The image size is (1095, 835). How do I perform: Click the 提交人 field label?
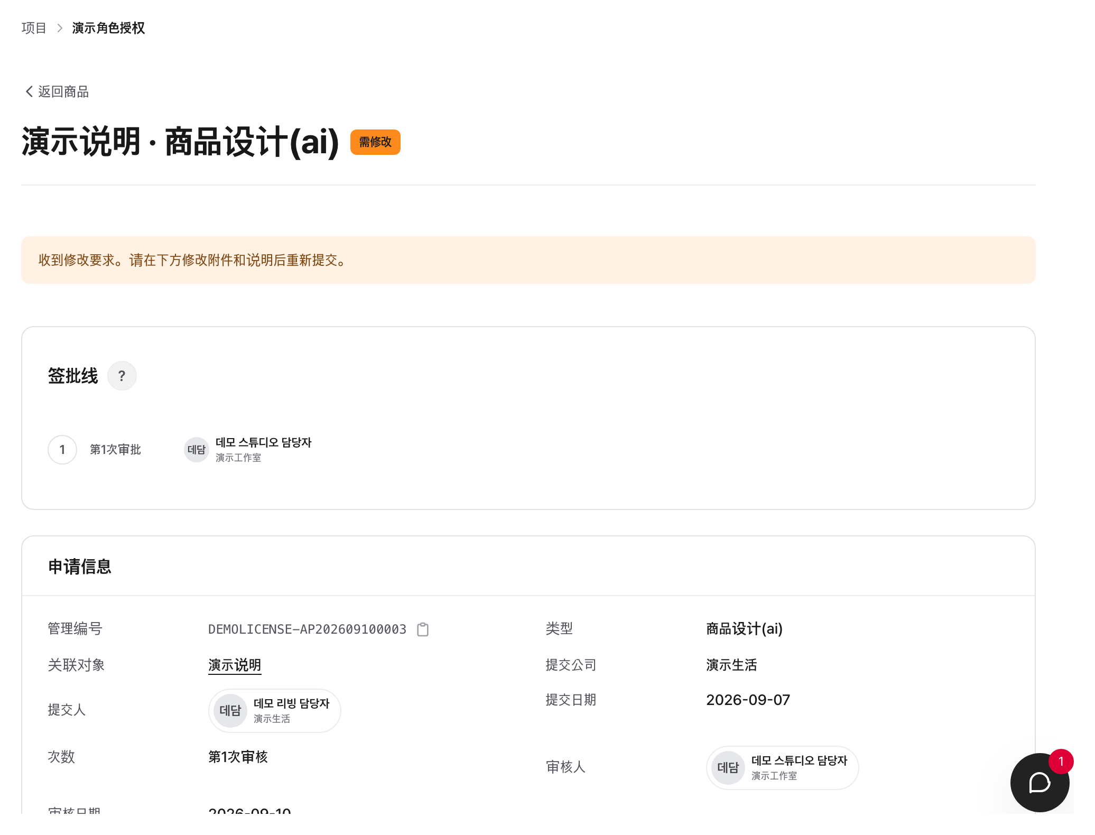[x=67, y=710]
